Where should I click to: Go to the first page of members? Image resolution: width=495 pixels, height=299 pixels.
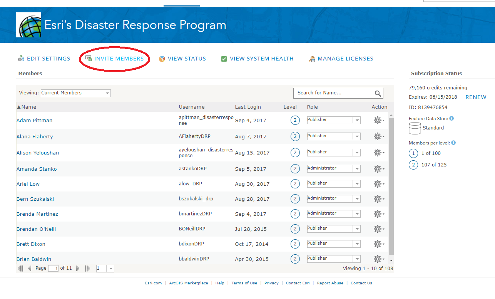[x=21, y=268]
